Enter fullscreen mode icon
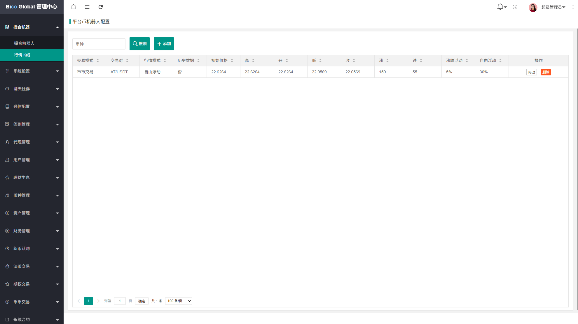 point(515,7)
